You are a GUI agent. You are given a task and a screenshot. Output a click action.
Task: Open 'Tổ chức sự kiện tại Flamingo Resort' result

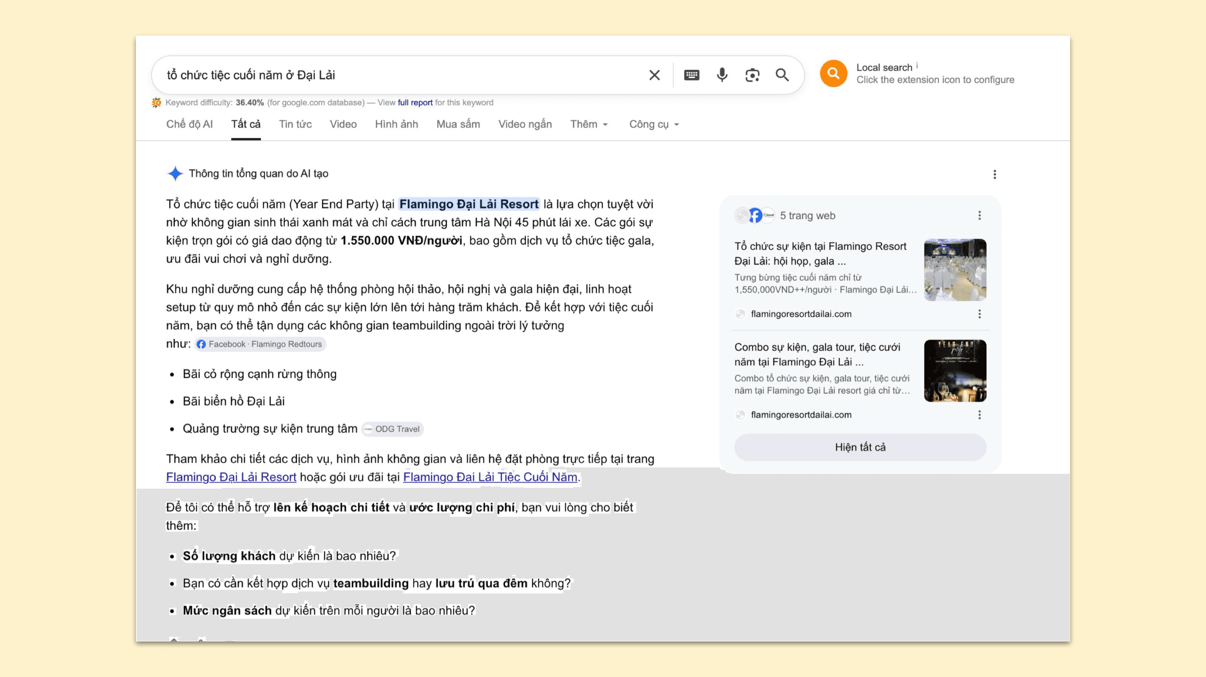point(820,253)
